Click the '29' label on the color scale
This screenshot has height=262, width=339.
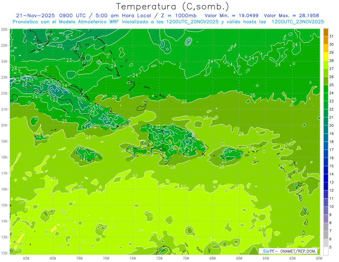click(x=332, y=52)
